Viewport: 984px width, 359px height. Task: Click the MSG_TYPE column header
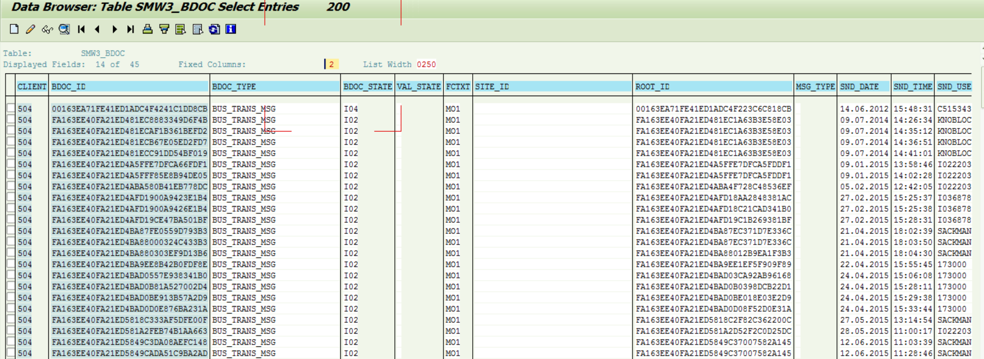tap(815, 87)
